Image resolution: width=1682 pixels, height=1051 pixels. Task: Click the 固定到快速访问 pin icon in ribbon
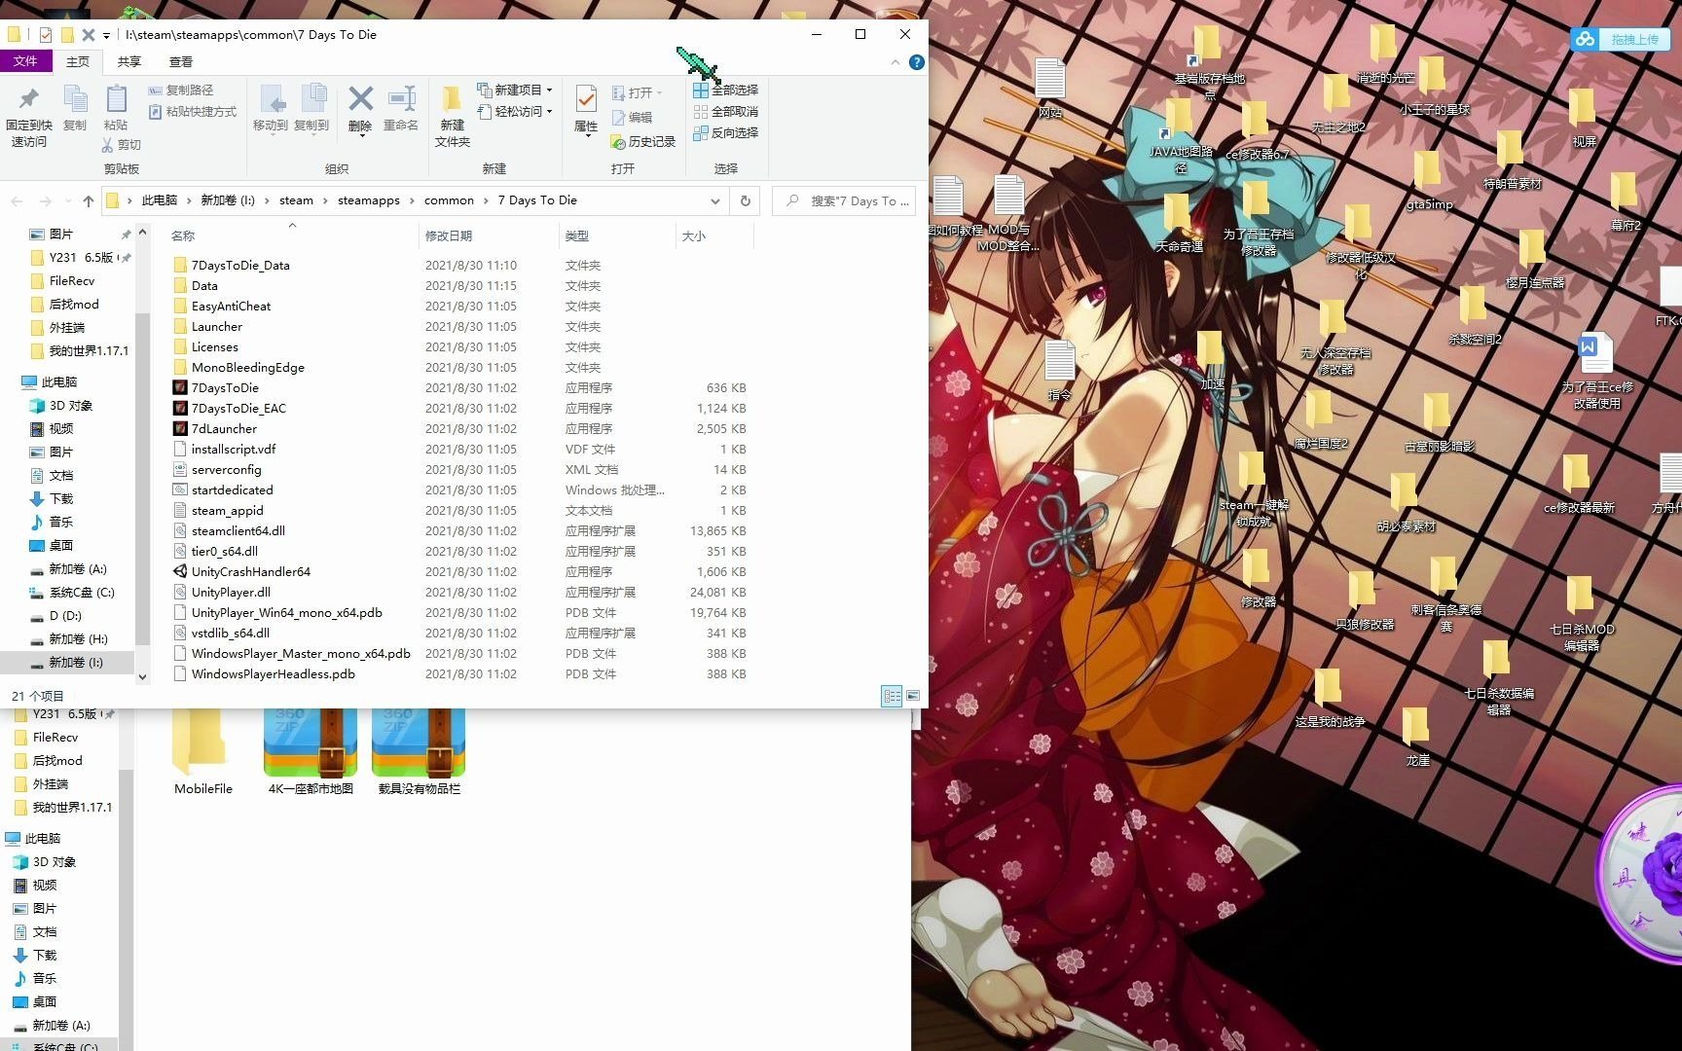click(x=28, y=99)
